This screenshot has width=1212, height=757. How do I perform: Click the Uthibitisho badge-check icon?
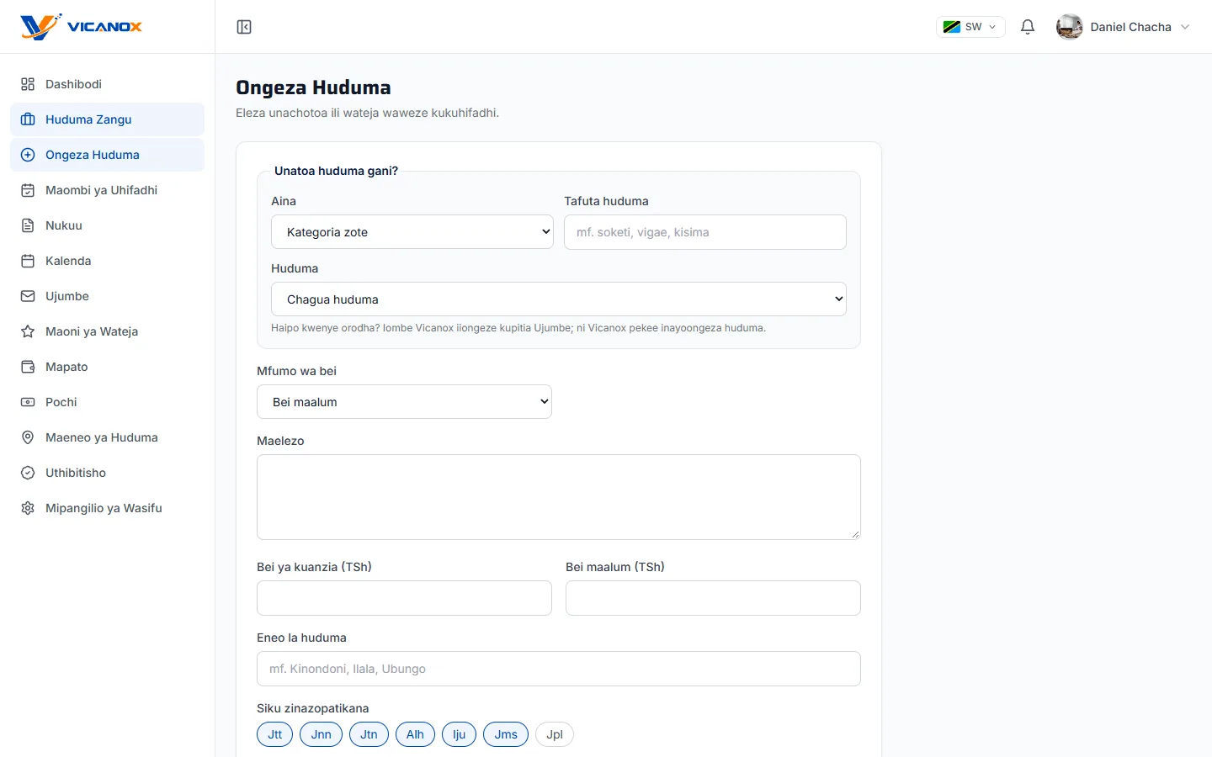pyautogui.click(x=28, y=473)
